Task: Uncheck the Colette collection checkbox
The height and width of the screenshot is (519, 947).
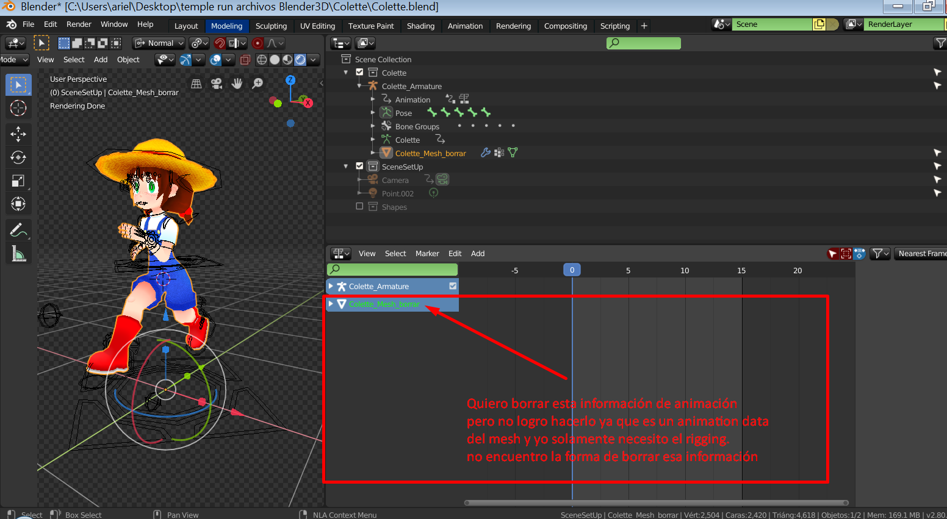Action: [x=359, y=72]
